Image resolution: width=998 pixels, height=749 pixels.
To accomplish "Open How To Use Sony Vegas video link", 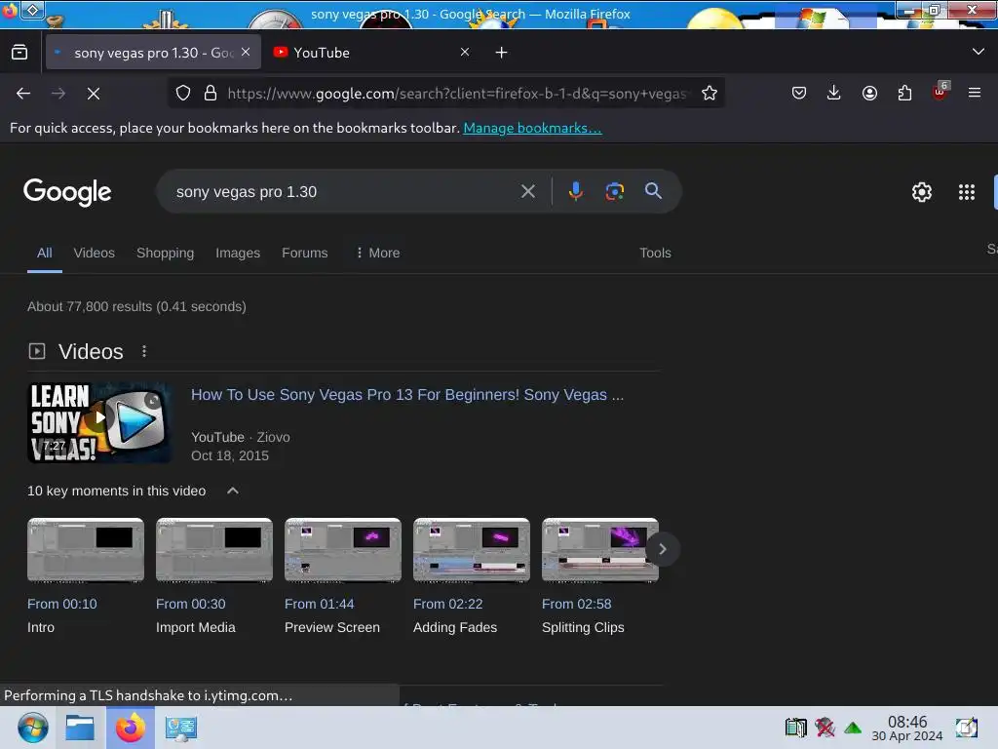I will 407,395.
